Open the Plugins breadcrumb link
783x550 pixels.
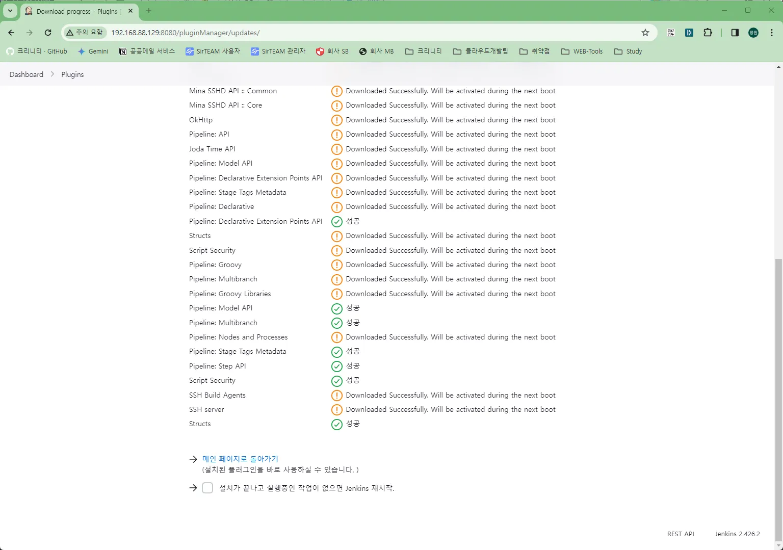pos(72,74)
